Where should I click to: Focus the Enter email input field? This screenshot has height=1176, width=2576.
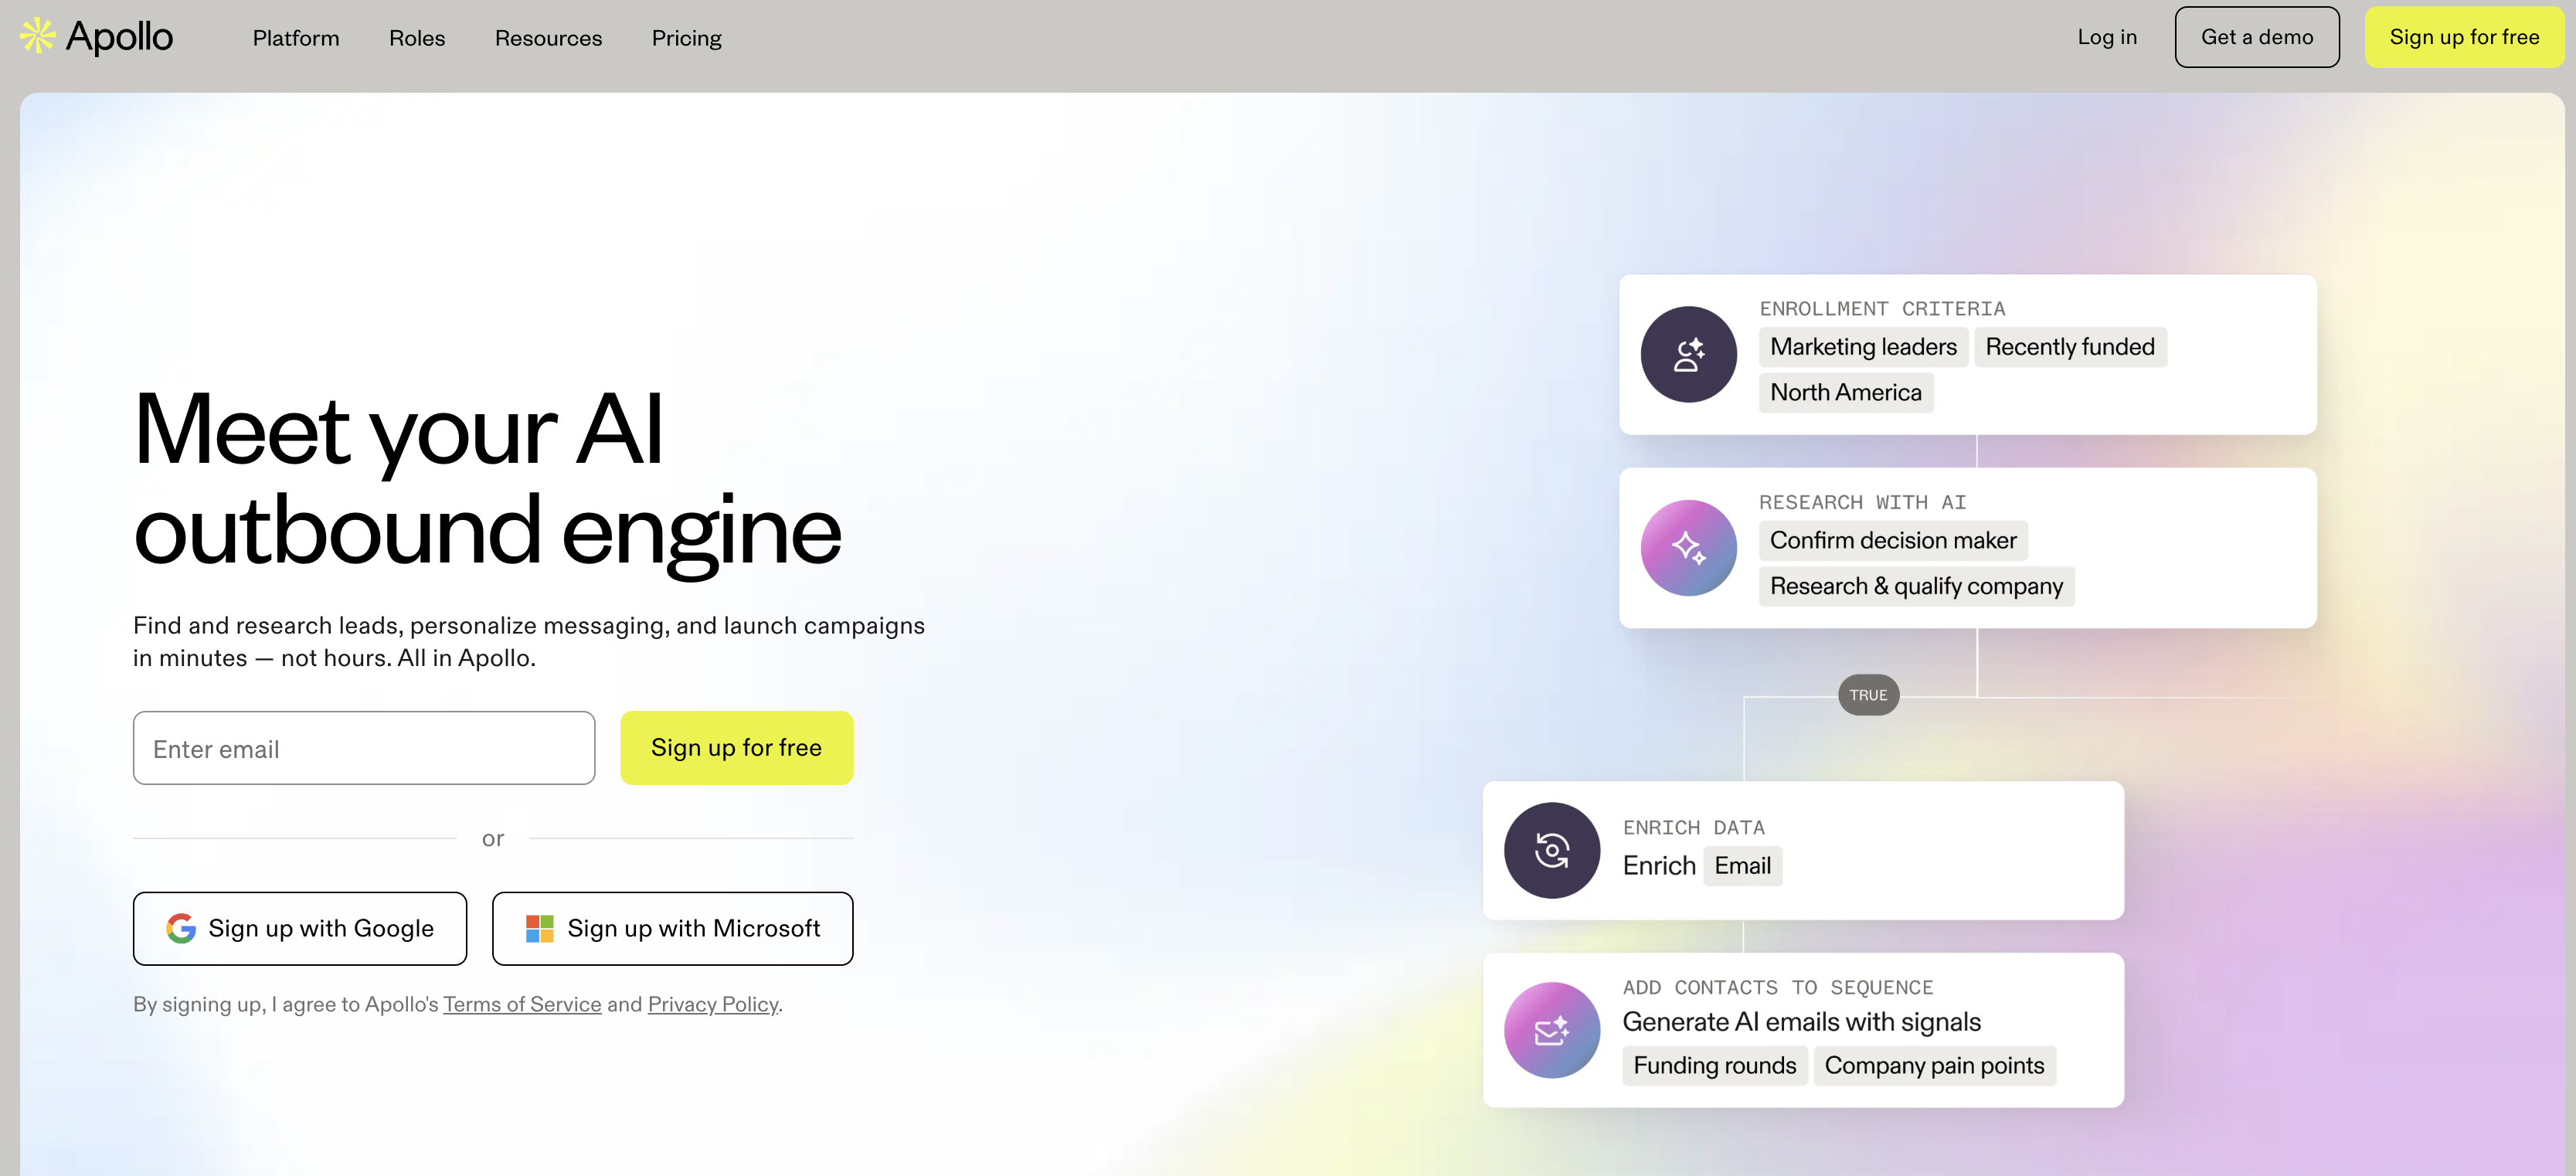[x=364, y=748]
